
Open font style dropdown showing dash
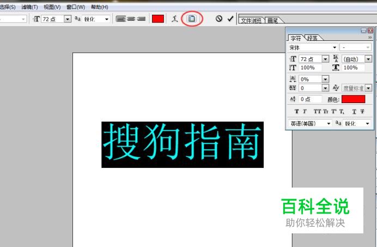(368, 47)
